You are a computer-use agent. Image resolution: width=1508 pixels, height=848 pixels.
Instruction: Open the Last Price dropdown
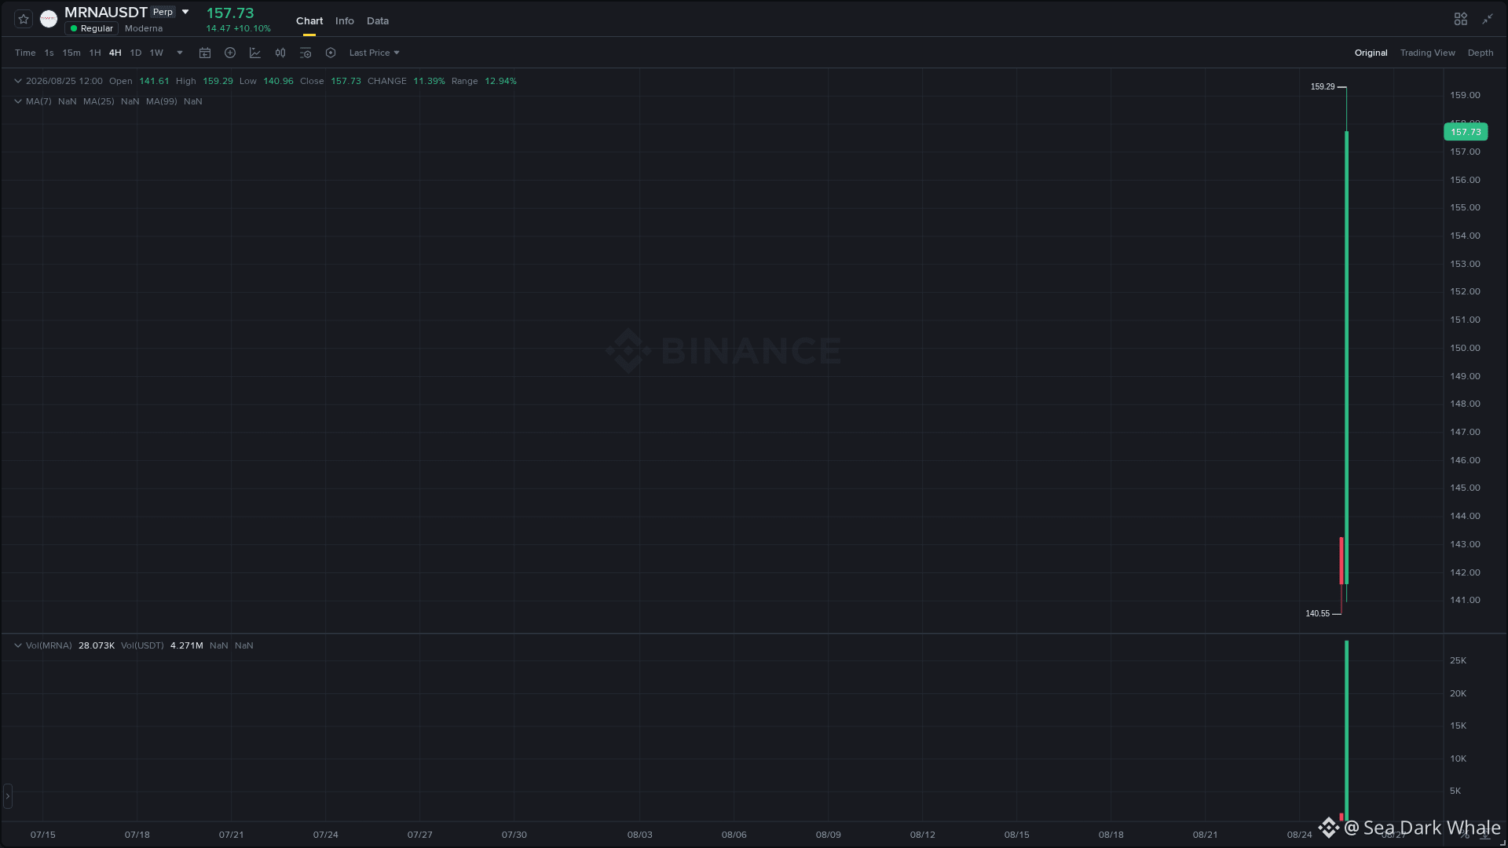click(x=375, y=53)
